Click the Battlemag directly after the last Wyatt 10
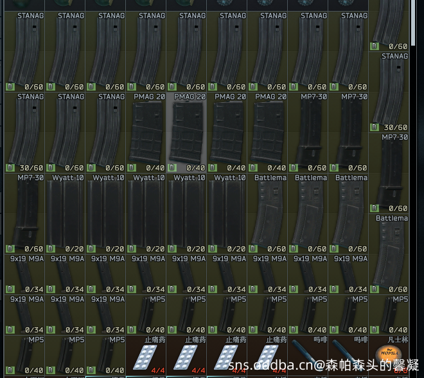Viewport: 424px width, 378px height. tap(267, 212)
